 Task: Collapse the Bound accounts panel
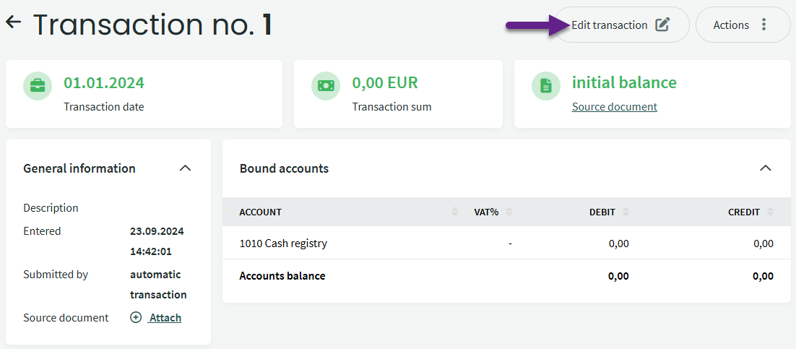click(x=766, y=168)
